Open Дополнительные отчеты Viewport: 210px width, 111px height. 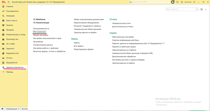(x=123, y=27)
